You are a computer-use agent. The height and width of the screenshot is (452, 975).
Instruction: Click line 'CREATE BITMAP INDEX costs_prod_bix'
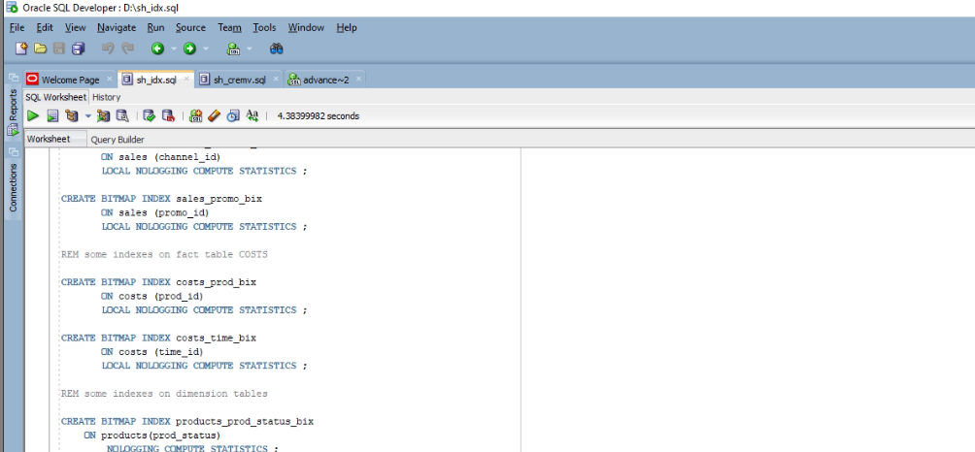(158, 282)
